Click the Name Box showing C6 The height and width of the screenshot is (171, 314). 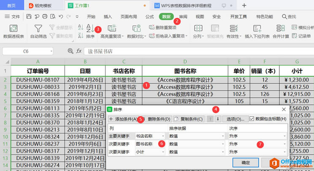[26, 51]
